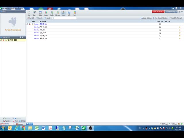Open Login Statistics link

(x=147, y=18)
